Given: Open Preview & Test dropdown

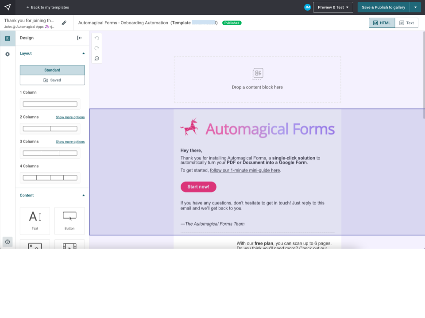Looking at the screenshot, I should 333,8.
